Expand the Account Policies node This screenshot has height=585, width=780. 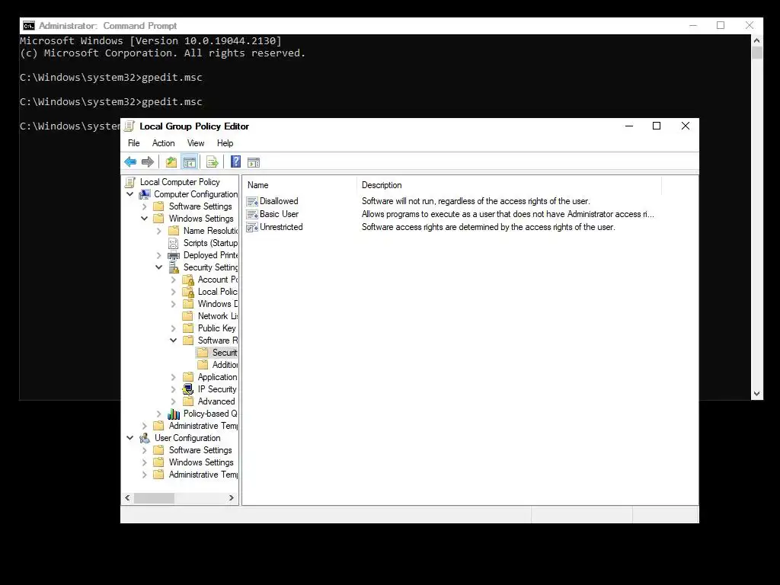[174, 280]
